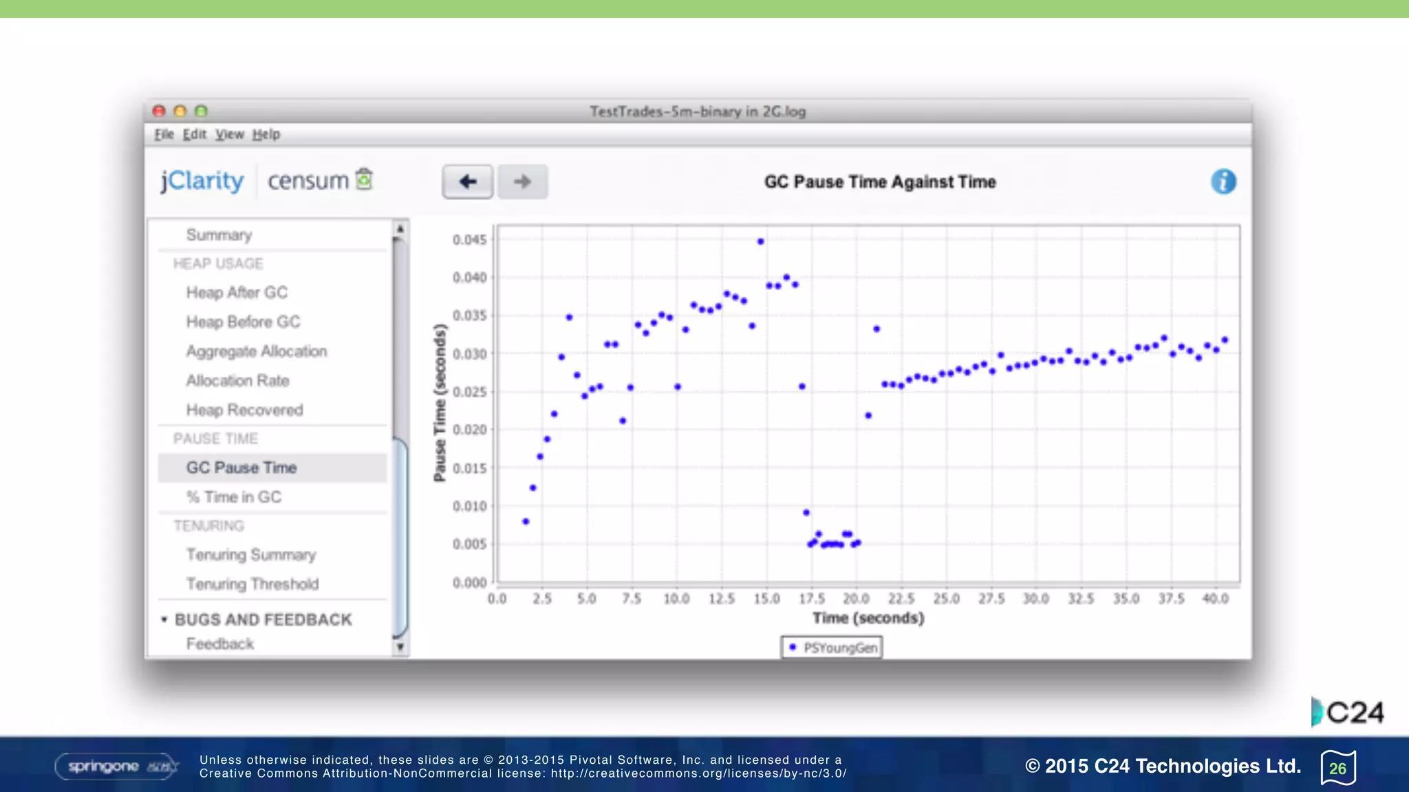Toggle PSYoungGen series in chart legend
This screenshot has height=792, width=1409.
tap(832, 648)
